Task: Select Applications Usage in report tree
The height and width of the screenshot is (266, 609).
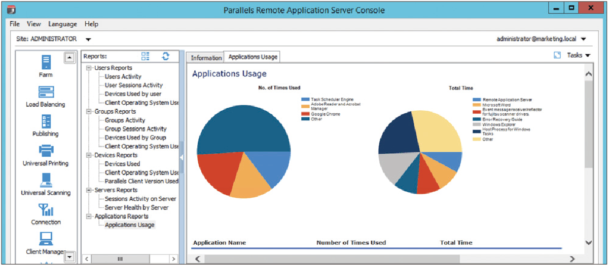Action: tap(130, 225)
